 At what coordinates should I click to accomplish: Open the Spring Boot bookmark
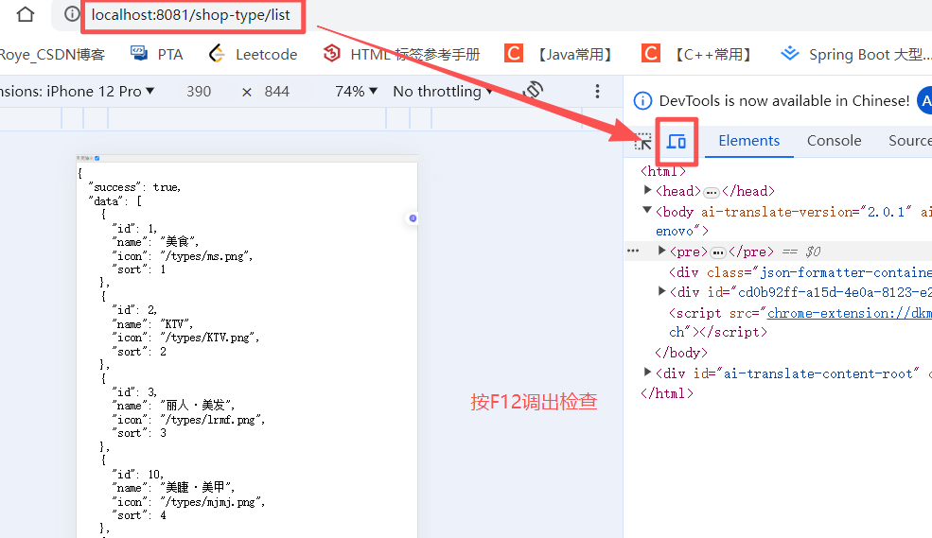(x=856, y=54)
